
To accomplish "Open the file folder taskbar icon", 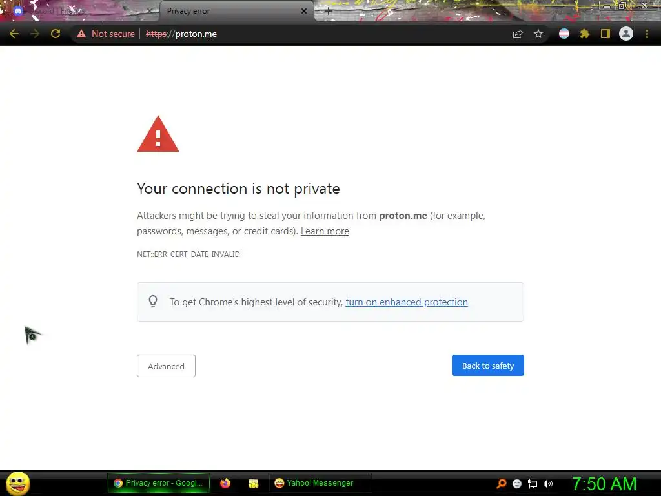I will click(253, 483).
